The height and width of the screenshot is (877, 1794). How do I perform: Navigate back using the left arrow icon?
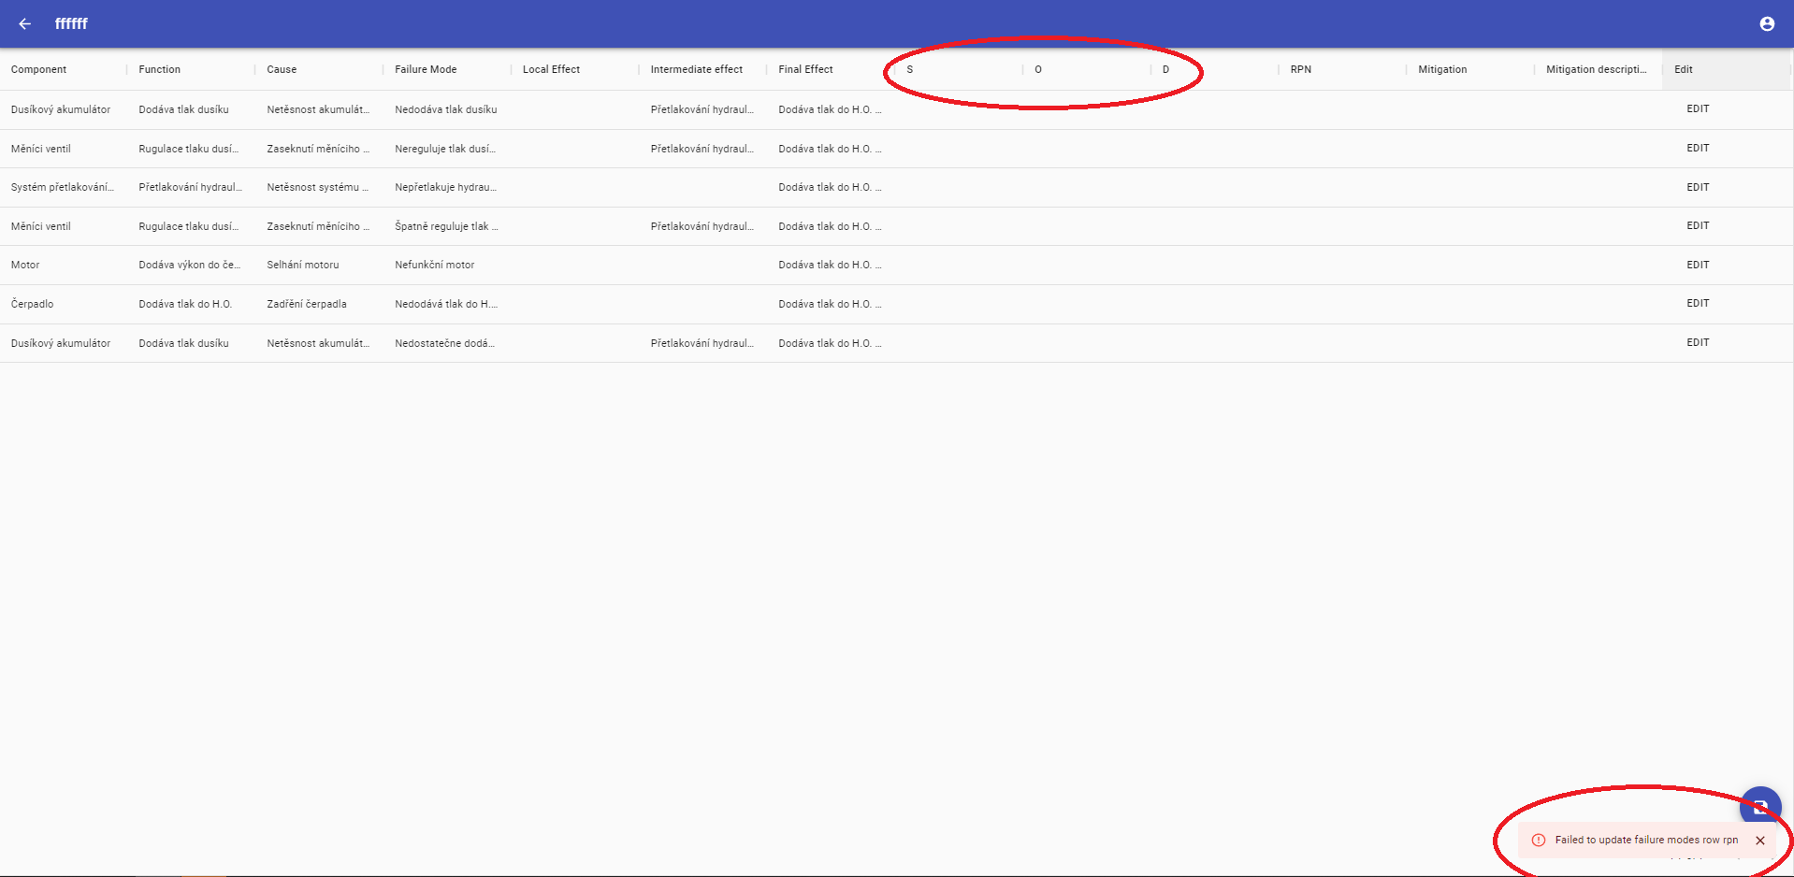(24, 24)
